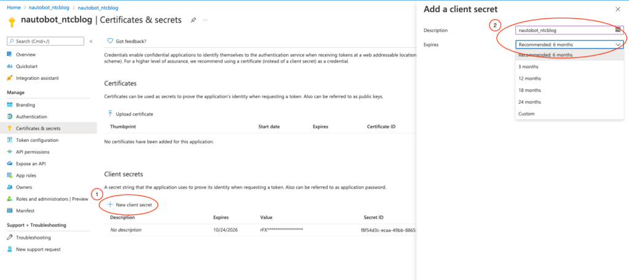This screenshot has width=629, height=280.
Task: Click the Upload certificate arrow icon
Action: pos(110,114)
